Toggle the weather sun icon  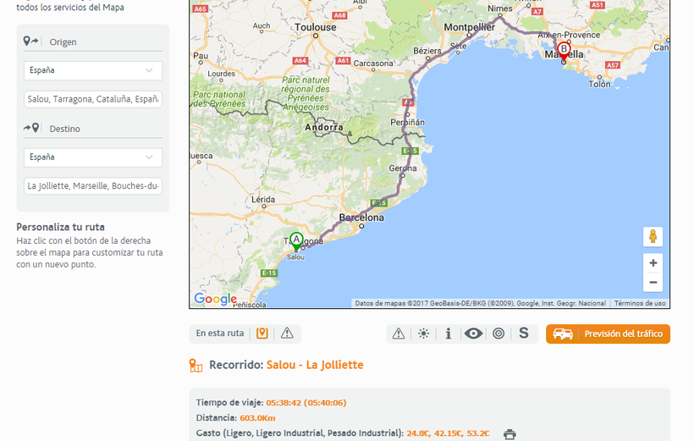point(423,334)
